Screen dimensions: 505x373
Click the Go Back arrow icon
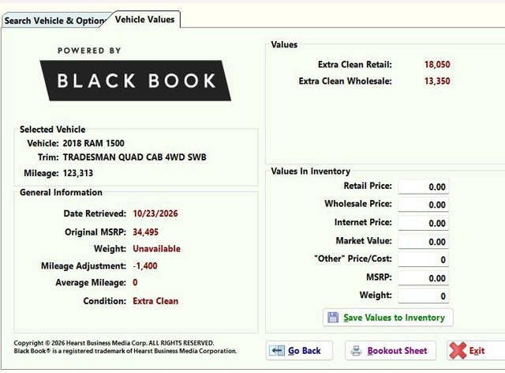pos(277,350)
